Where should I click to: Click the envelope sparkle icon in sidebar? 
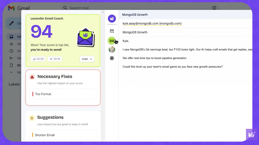(112, 31)
